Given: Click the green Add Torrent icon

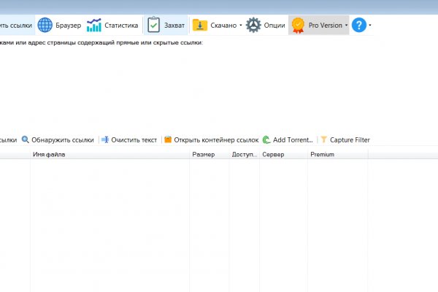Looking at the screenshot, I should (x=267, y=139).
